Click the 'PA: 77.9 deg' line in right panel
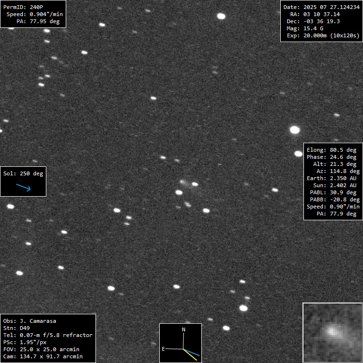 pos(337,214)
